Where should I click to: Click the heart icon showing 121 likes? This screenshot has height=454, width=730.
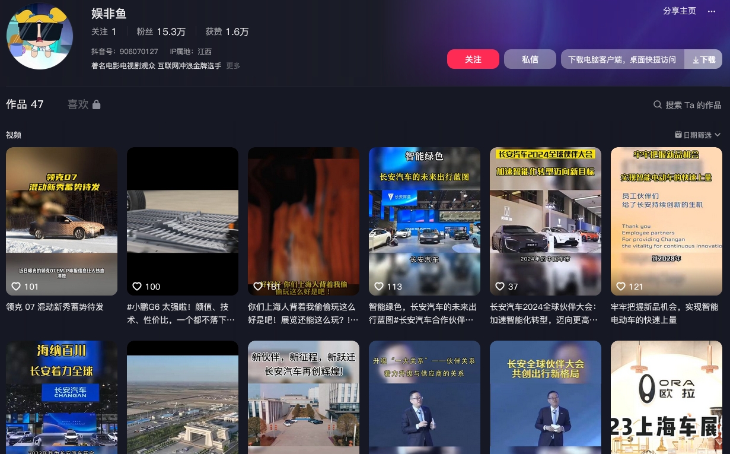coord(621,287)
